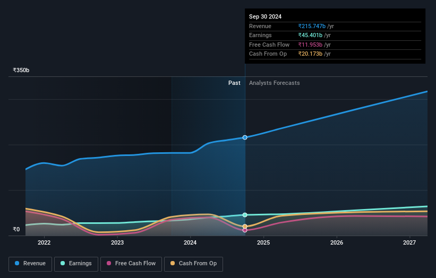The height and width of the screenshot is (278, 436).
Task: Click the blue Revenue legend dot
Action: click(x=17, y=263)
